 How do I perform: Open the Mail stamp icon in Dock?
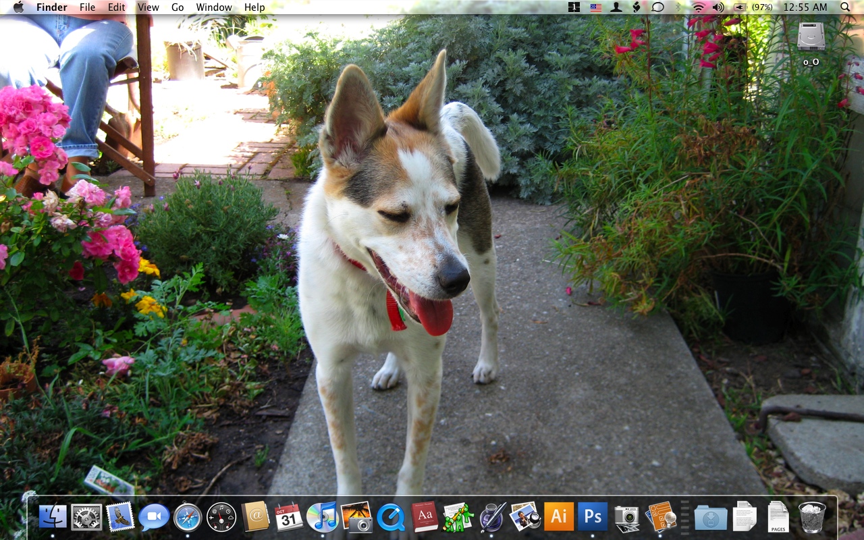point(120,517)
